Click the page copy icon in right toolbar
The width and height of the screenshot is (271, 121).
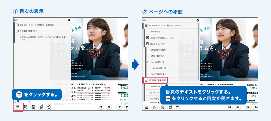178,107
